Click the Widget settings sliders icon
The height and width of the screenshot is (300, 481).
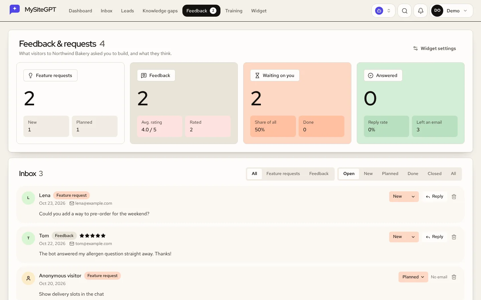tap(416, 48)
